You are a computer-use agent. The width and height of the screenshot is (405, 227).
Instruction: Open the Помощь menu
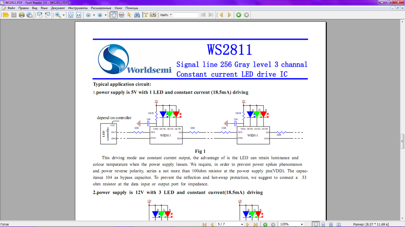point(132,8)
